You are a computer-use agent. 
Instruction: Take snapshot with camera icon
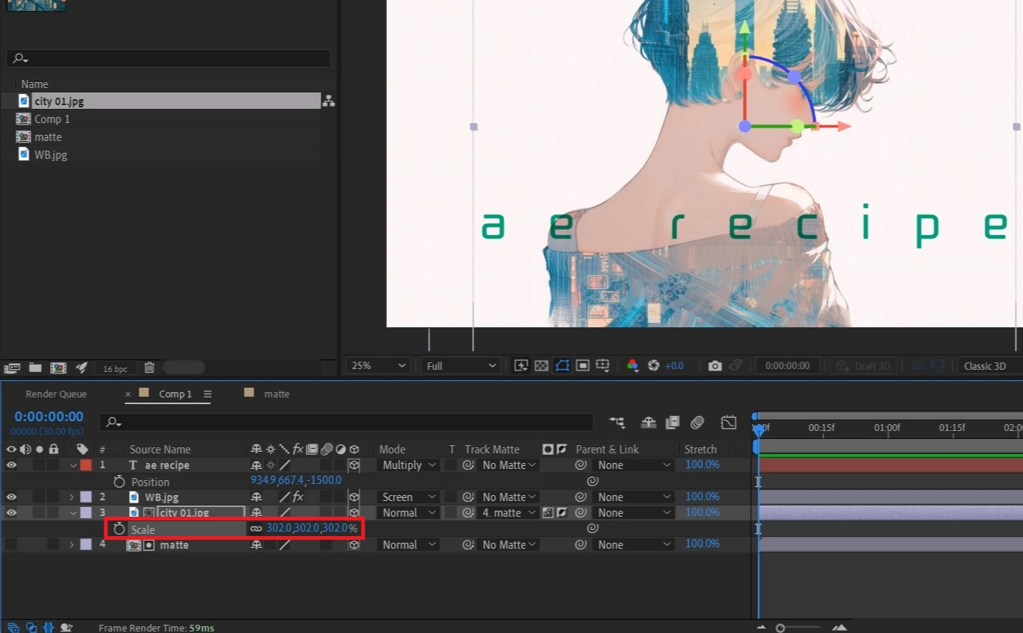point(715,365)
